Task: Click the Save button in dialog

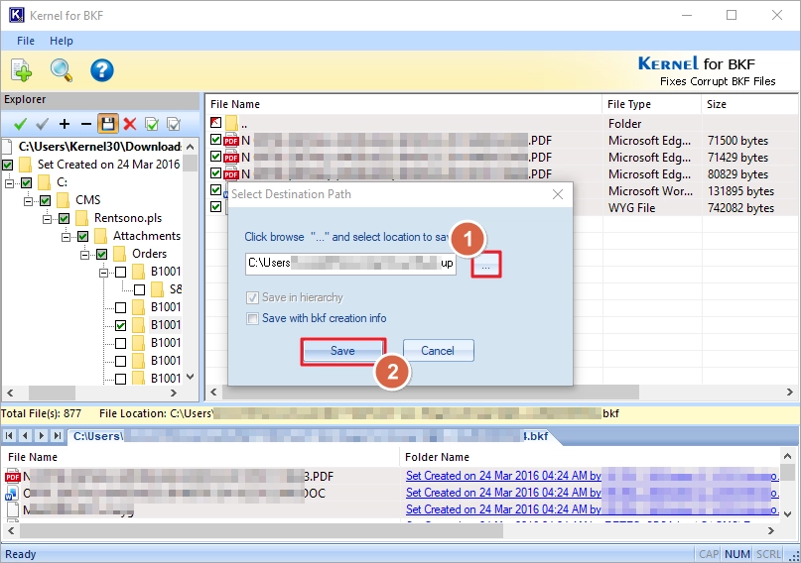Action: 342,351
